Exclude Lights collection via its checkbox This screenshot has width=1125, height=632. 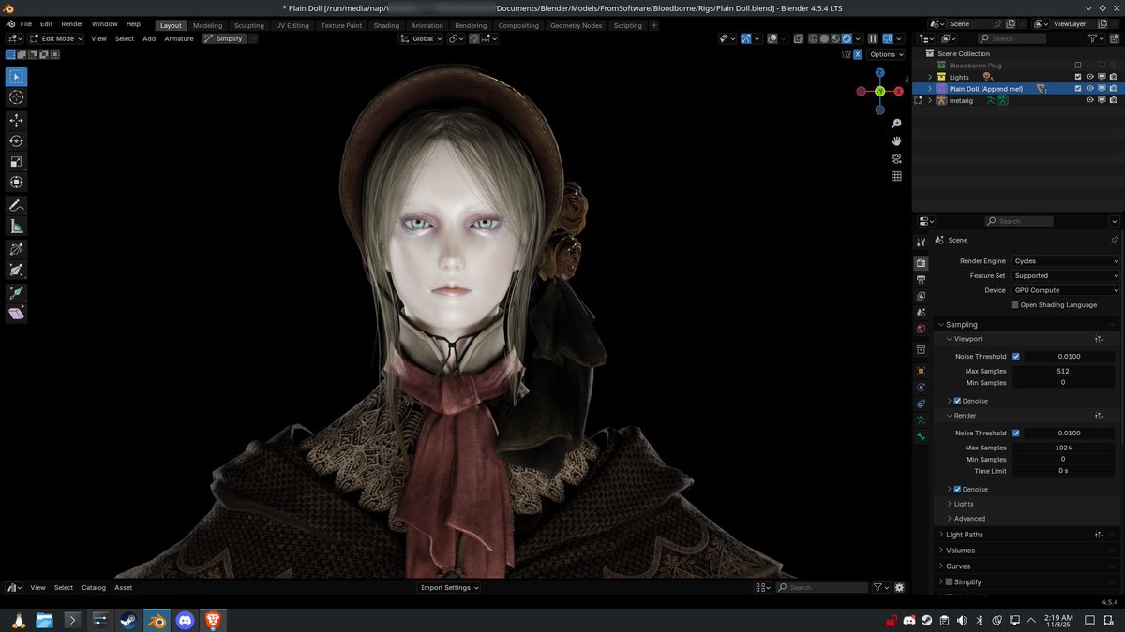pyautogui.click(x=1077, y=77)
